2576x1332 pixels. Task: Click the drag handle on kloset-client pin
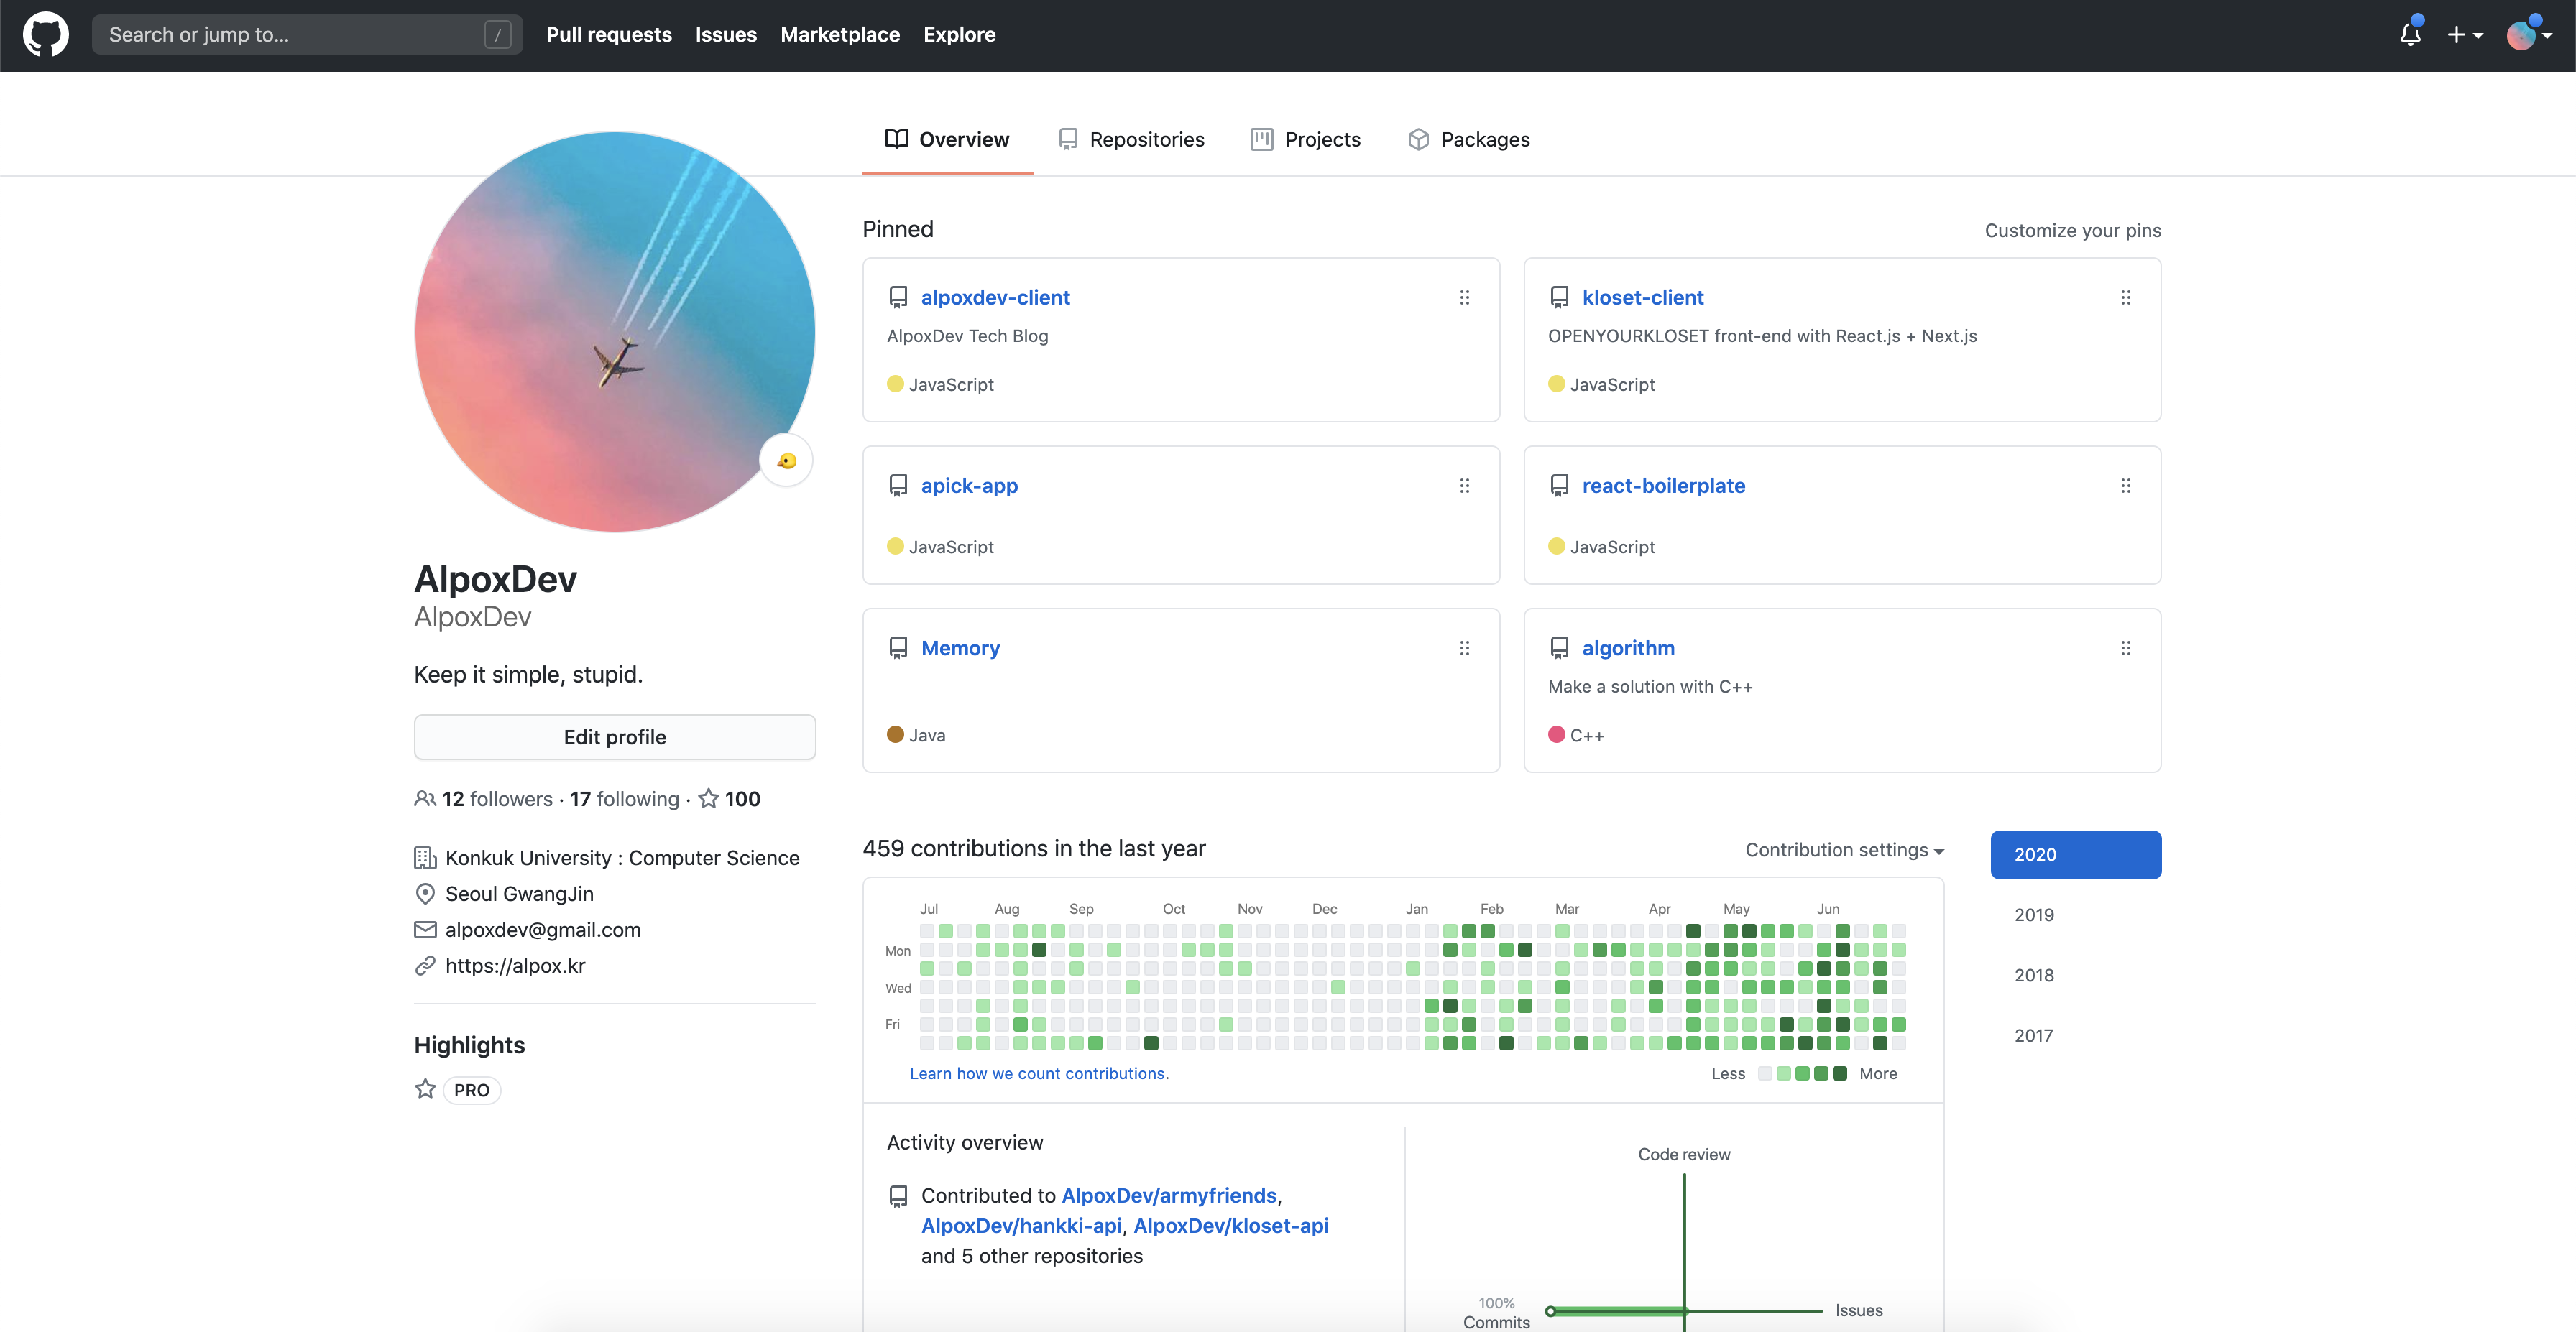coord(2125,297)
